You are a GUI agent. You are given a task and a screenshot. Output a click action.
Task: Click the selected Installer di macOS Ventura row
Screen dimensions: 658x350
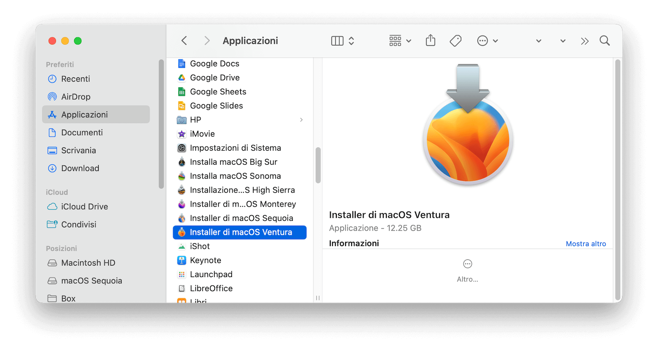[240, 232]
